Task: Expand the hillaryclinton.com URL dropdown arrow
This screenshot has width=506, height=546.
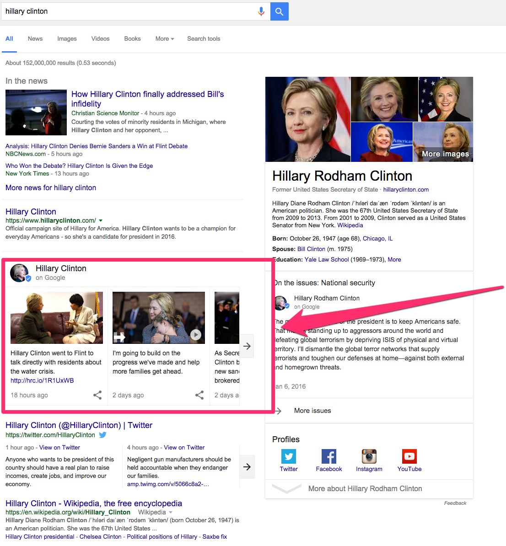Action: tap(101, 220)
